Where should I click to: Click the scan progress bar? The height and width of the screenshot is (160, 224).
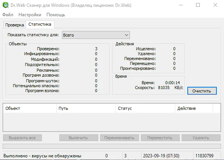[112, 146]
